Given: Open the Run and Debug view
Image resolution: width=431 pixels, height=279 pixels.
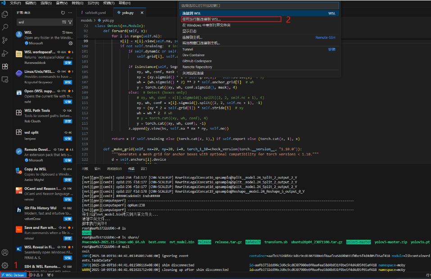Looking at the screenshot, I should pyautogui.click(x=6, y=53).
